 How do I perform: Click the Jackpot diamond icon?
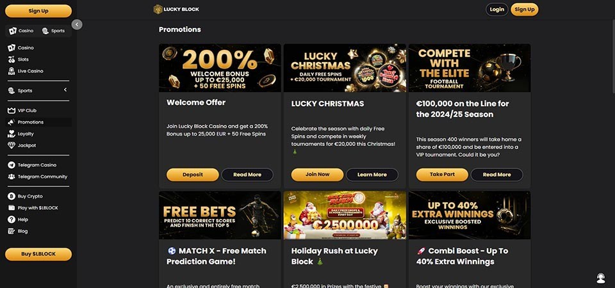pos(12,145)
